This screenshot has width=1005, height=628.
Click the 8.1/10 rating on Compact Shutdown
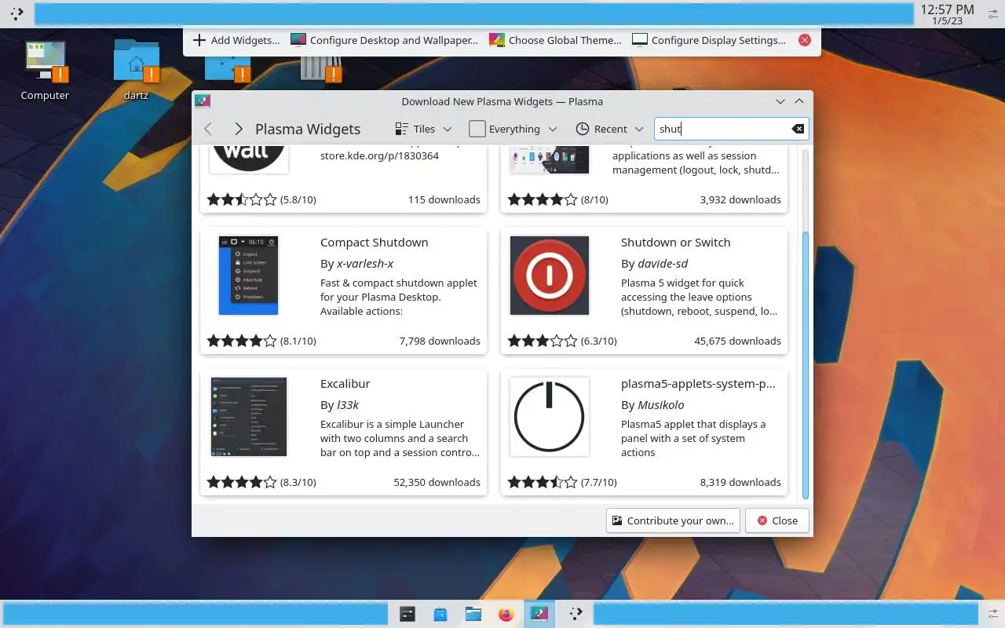[261, 341]
